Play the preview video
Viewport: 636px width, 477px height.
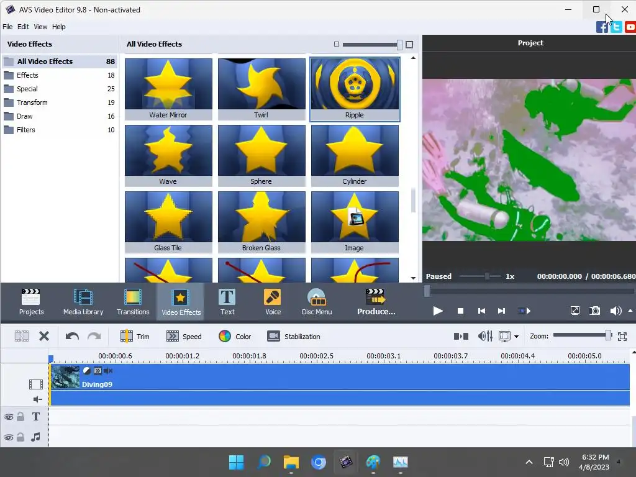[438, 311]
